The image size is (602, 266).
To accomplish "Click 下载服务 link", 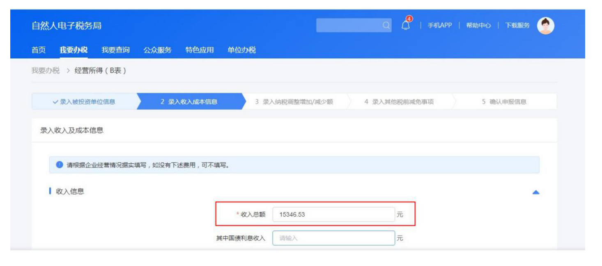I will click(517, 25).
